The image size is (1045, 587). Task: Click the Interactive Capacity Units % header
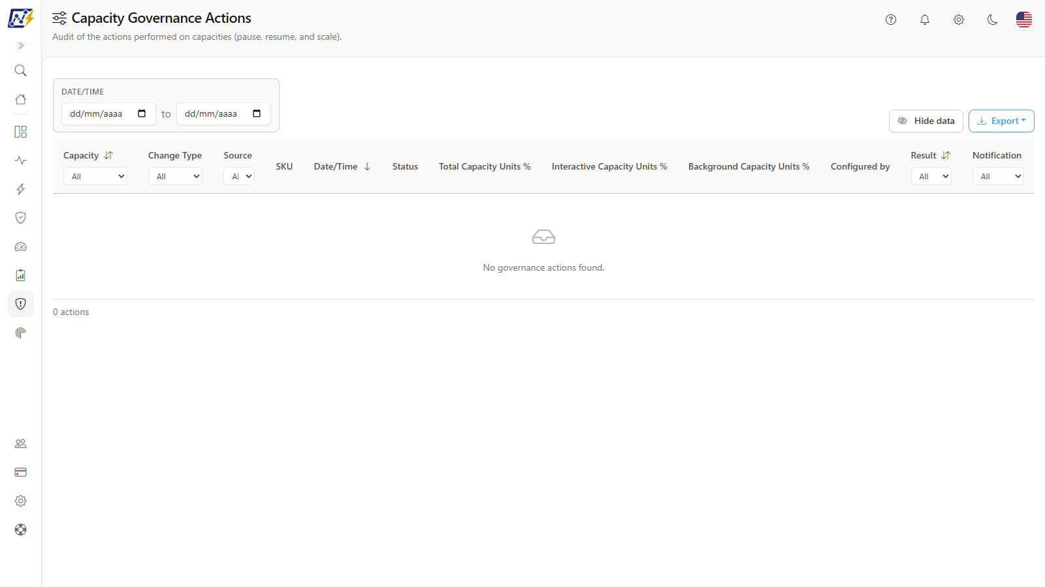(x=609, y=166)
